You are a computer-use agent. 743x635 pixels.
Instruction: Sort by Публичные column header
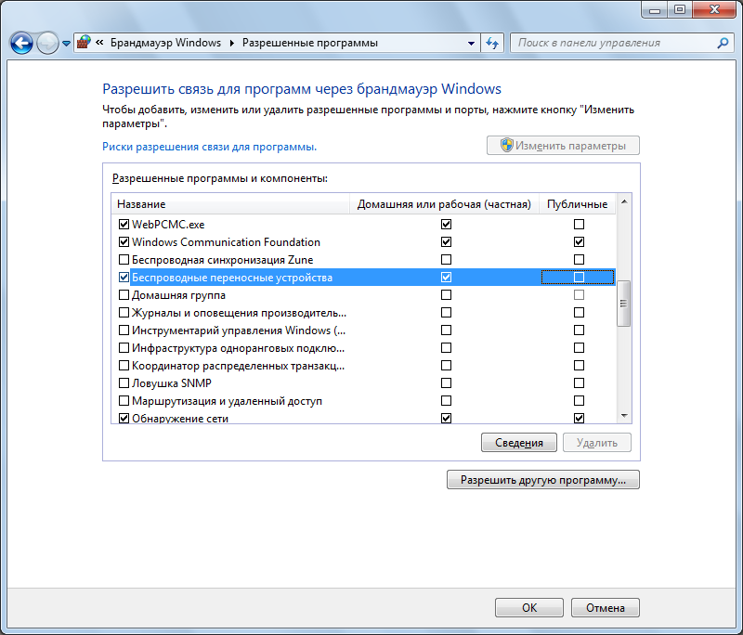(x=578, y=204)
